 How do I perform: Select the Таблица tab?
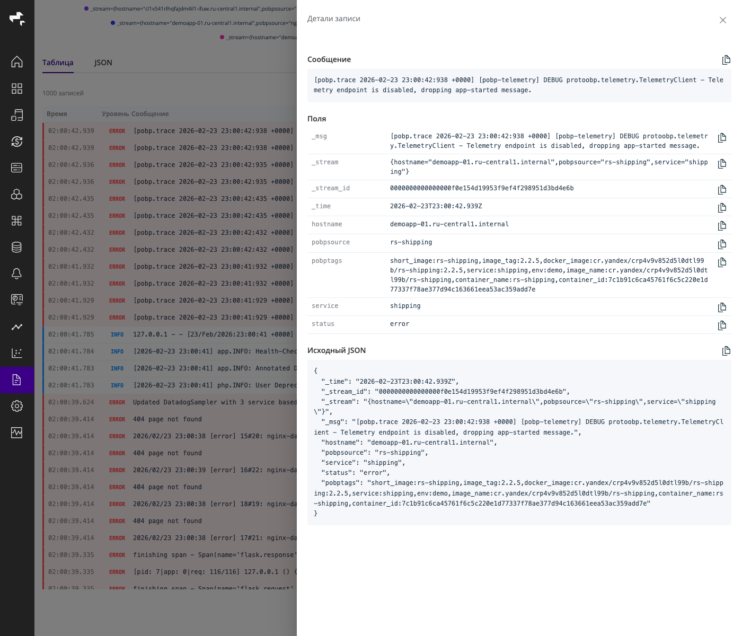(x=58, y=63)
